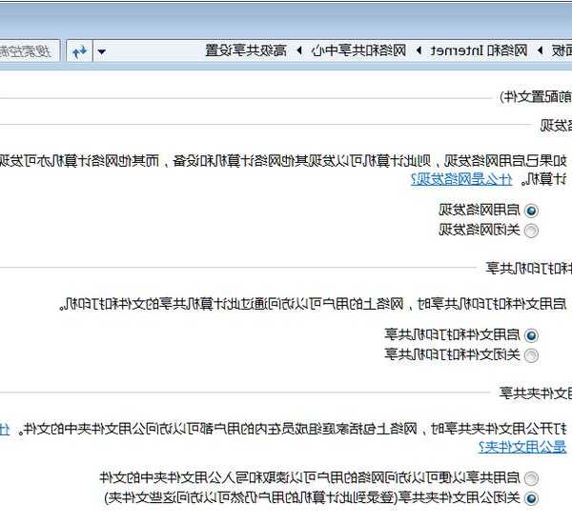Click the 公用文件夹共享 section heading

point(539,393)
